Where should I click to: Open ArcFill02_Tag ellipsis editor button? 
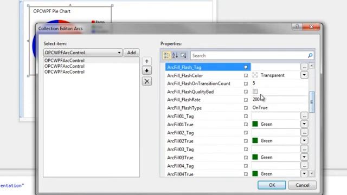304,132
